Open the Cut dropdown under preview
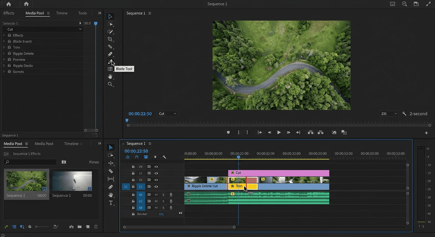Image resolution: width=435 pixels, height=237 pixels. [167, 114]
